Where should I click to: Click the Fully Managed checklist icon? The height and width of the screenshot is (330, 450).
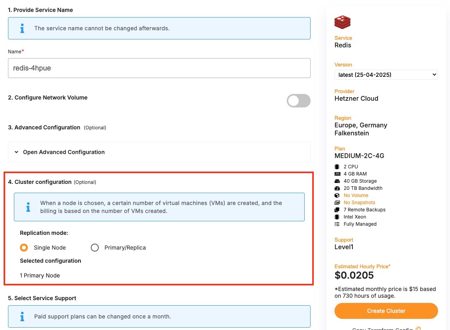pos(337,224)
